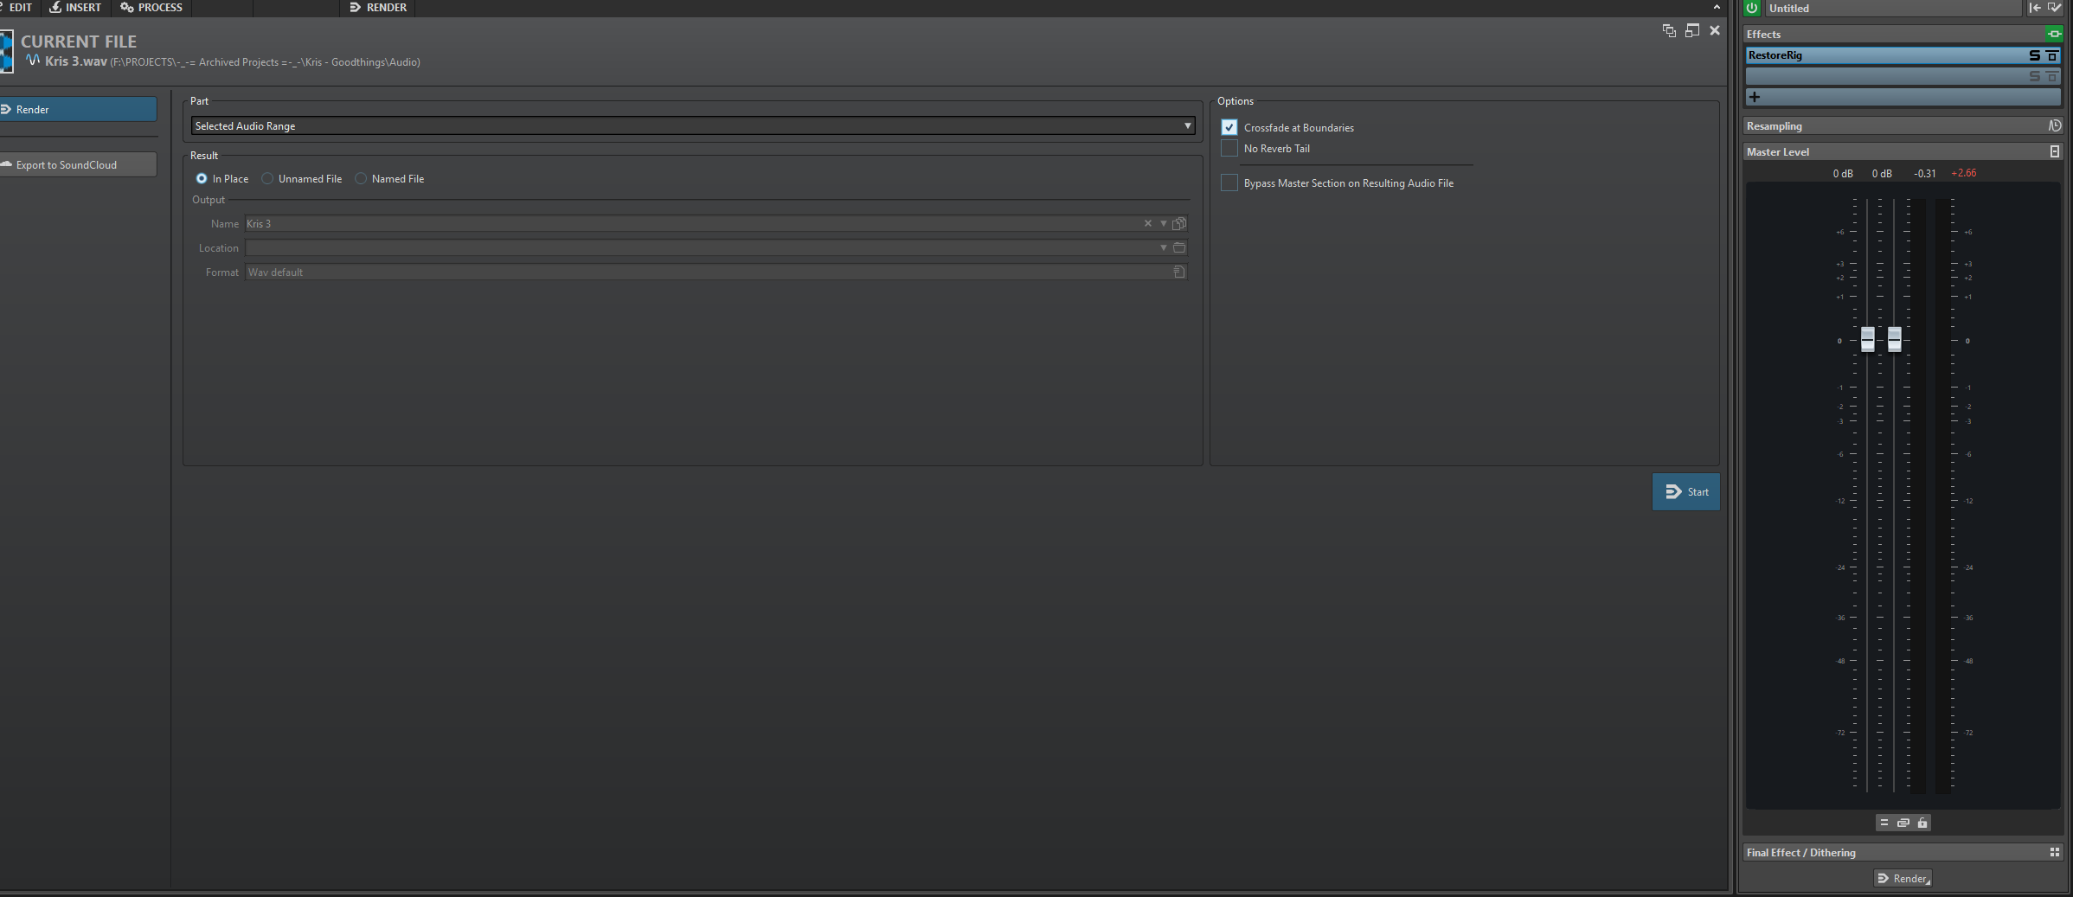This screenshot has height=897, width=2073.
Task: Click the cascade windows icon near dialog top
Action: tap(1669, 30)
